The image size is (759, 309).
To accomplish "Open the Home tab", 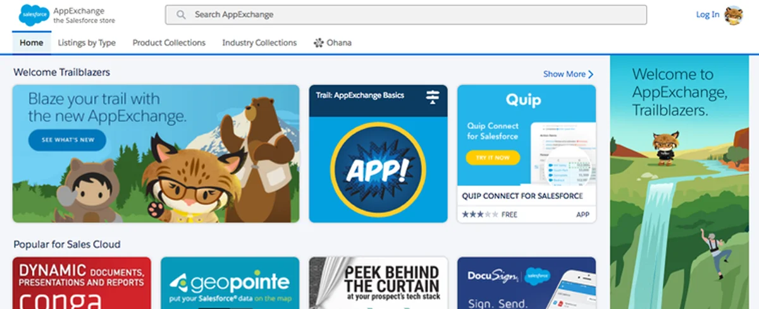I will (31, 43).
